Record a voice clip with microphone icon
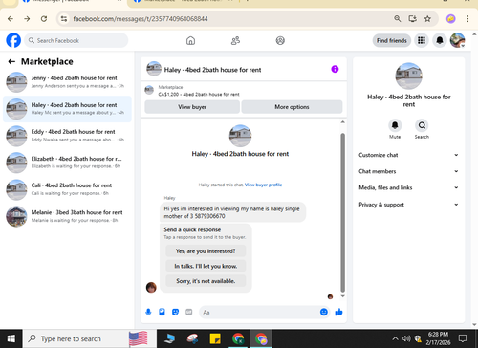 pyautogui.click(x=148, y=312)
